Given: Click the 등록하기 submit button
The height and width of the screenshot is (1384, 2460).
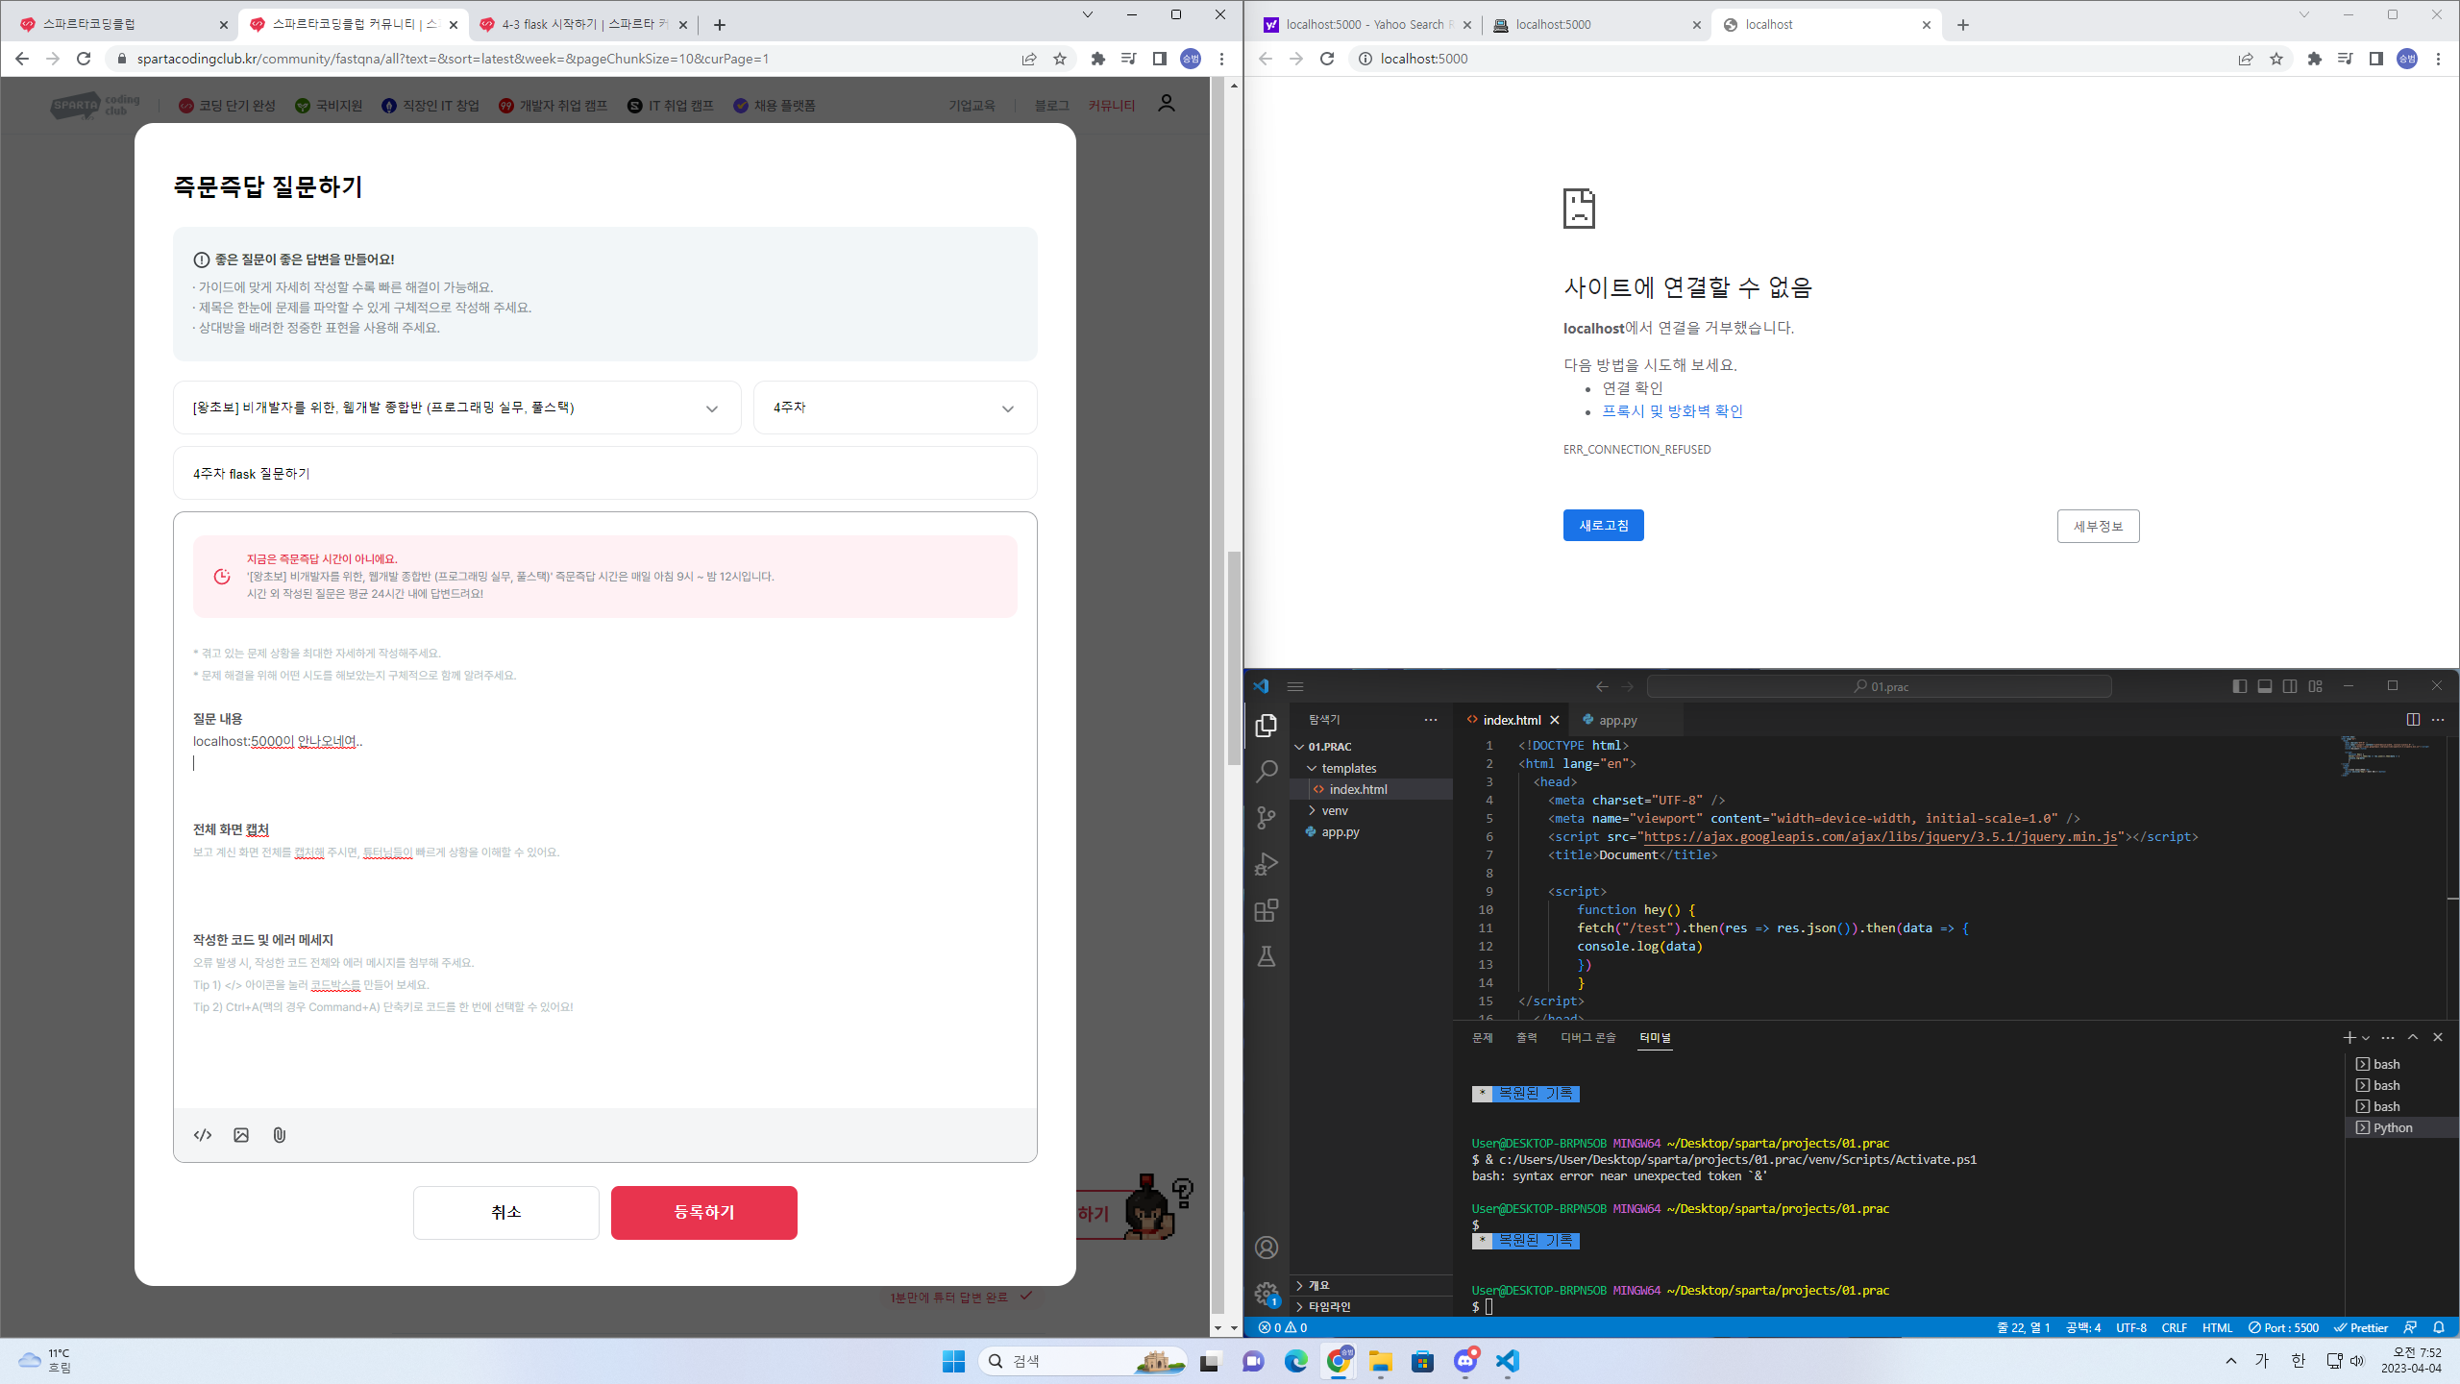Looking at the screenshot, I should 704,1212.
